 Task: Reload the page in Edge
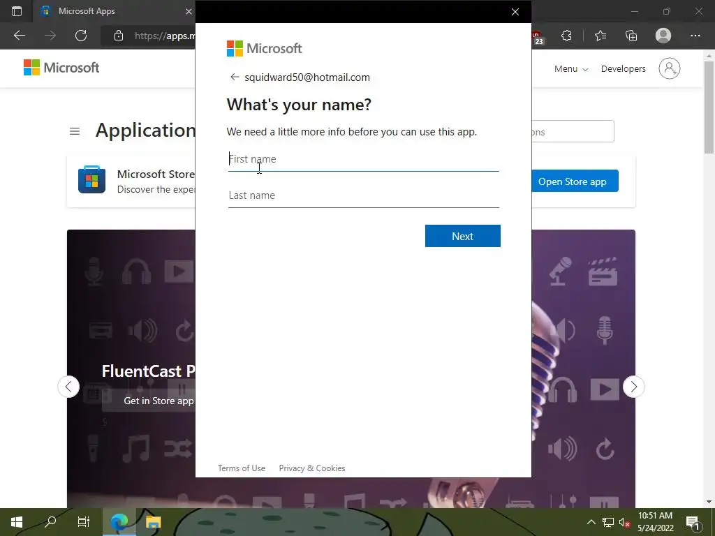(x=81, y=36)
